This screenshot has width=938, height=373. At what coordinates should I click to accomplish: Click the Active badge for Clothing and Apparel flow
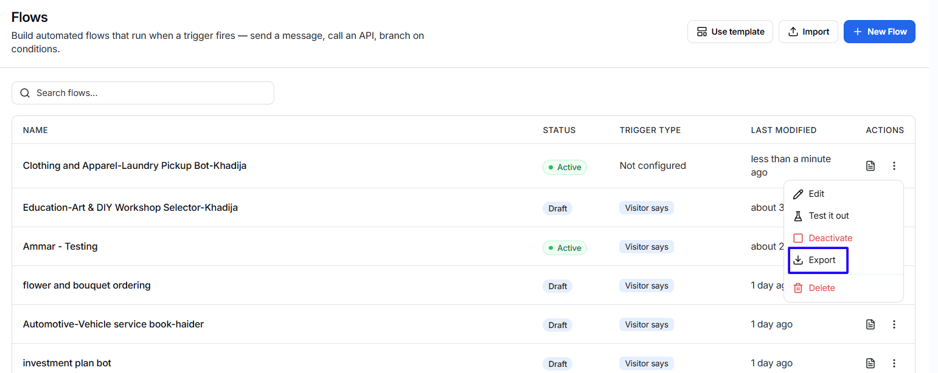tap(565, 167)
